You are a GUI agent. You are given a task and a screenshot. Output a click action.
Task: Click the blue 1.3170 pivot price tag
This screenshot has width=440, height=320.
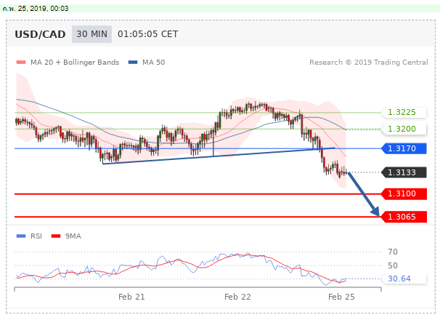(x=404, y=148)
